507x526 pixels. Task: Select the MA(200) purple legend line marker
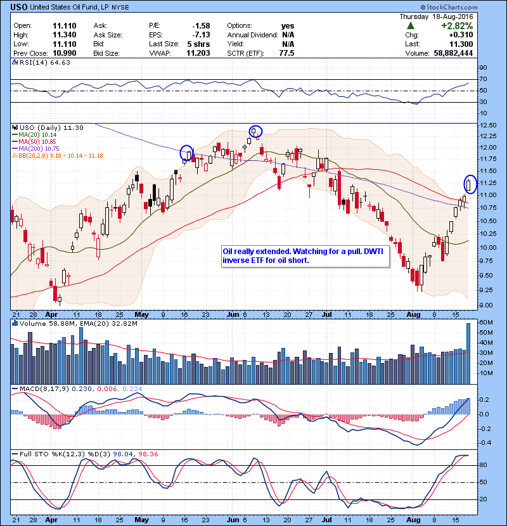pos(15,148)
